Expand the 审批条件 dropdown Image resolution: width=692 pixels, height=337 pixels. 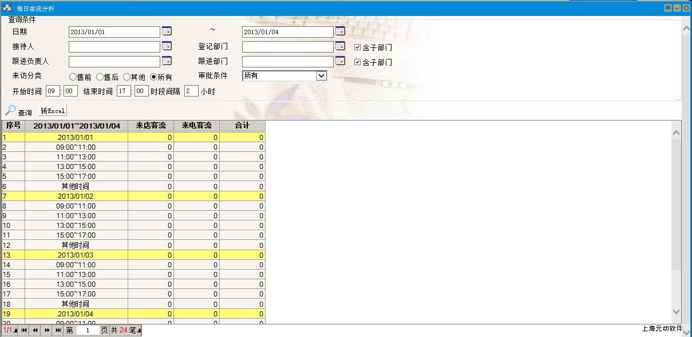coord(321,75)
